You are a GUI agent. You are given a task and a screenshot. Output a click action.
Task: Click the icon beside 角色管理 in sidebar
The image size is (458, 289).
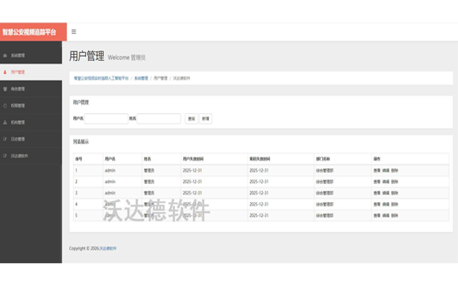(5, 89)
